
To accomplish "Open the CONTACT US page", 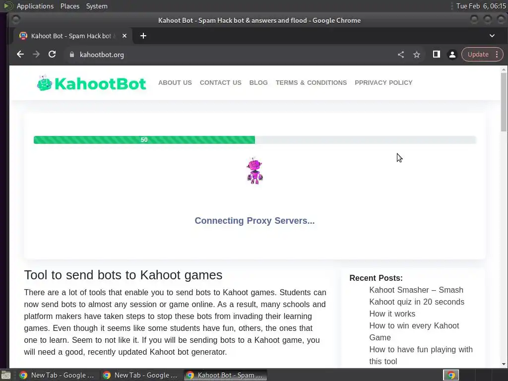I will coord(221,83).
